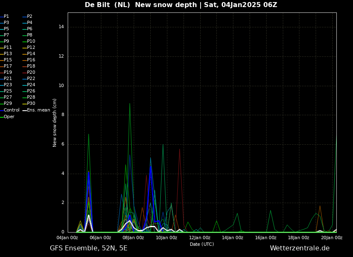This screenshot has height=257, width=353.
Task: Click the P20 legend entry
Action: click(31, 73)
